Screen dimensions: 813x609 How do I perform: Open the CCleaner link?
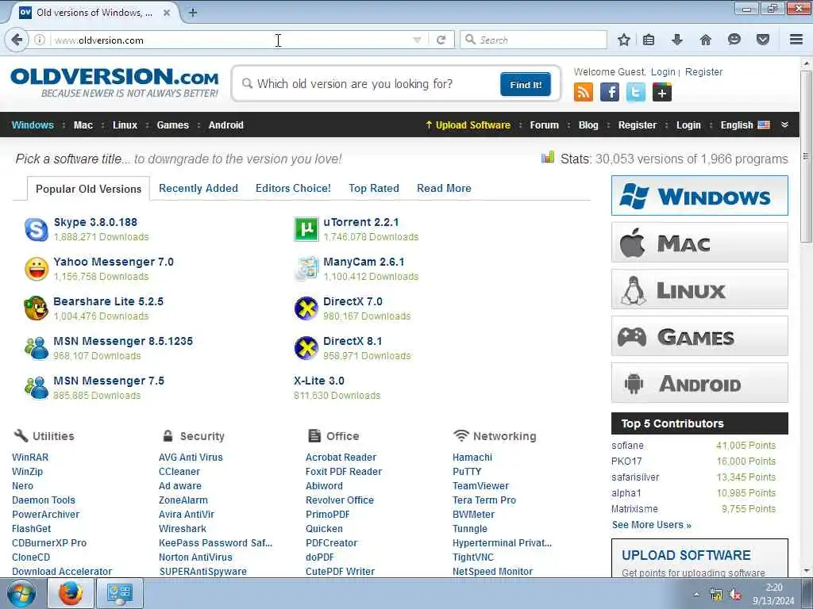click(179, 472)
